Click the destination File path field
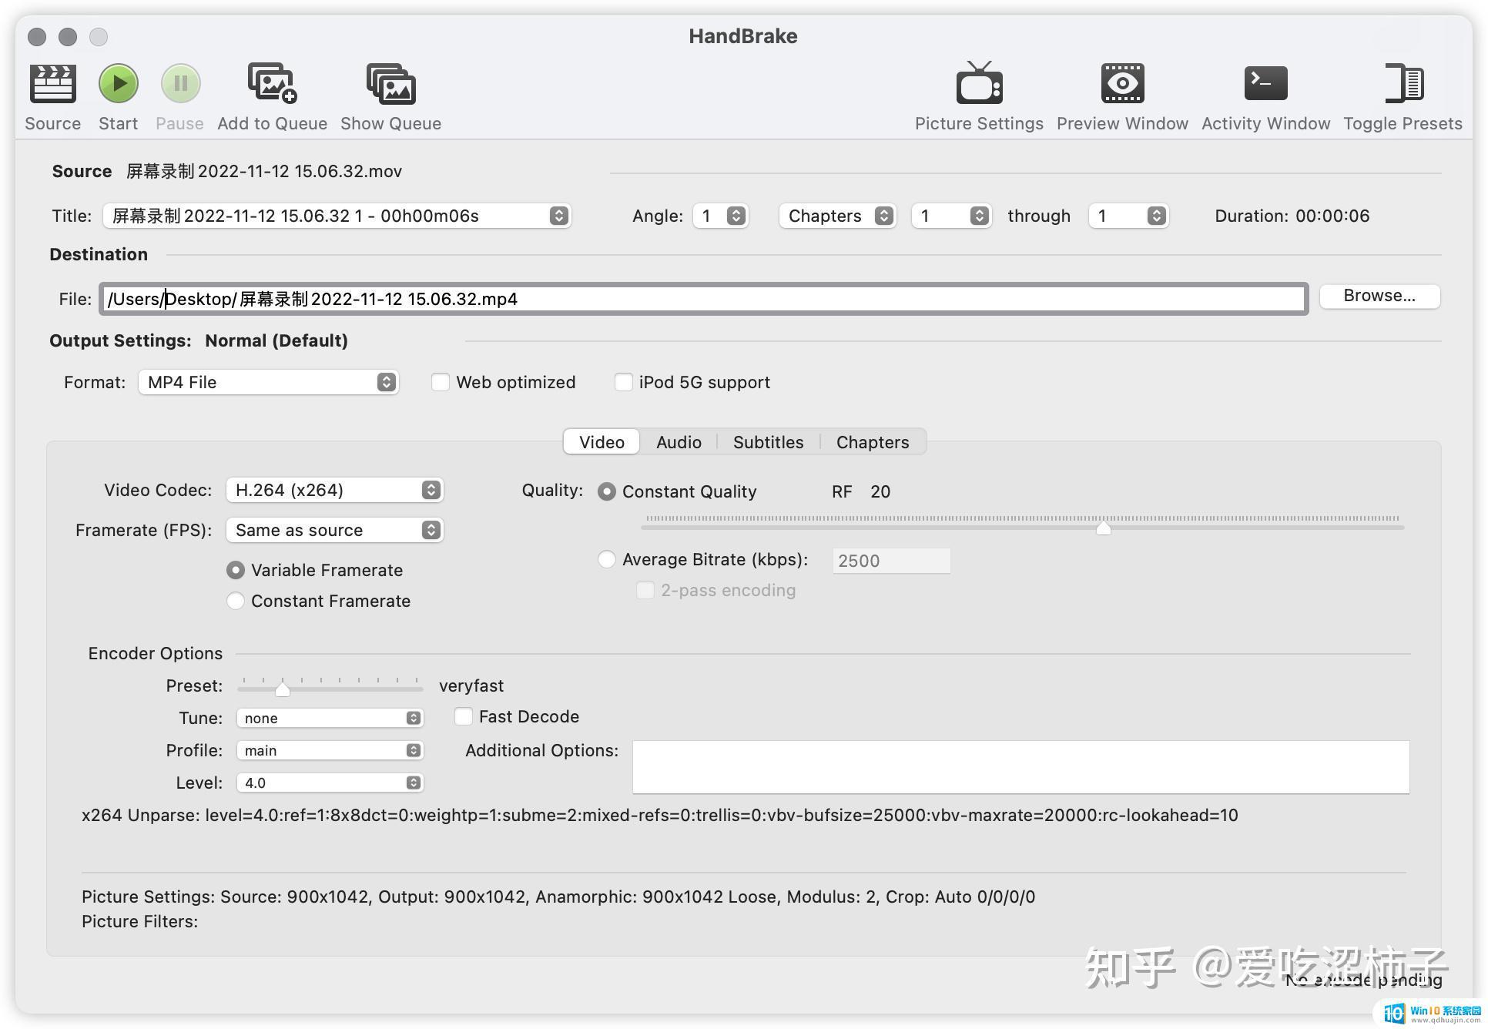 pos(703,299)
